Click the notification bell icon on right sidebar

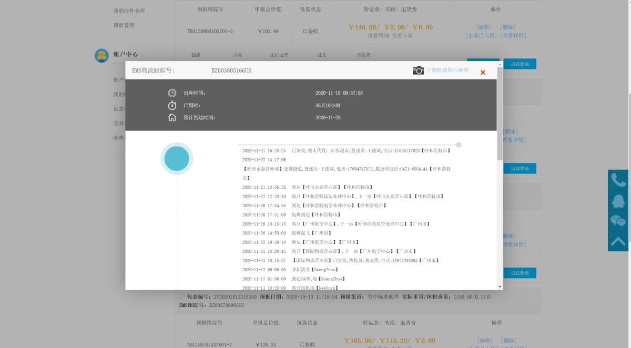tap(618, 200)
